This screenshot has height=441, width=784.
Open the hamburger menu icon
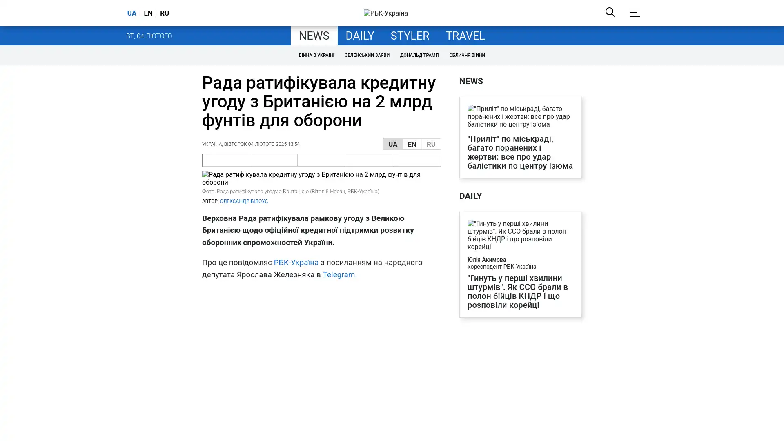(635, 13)
